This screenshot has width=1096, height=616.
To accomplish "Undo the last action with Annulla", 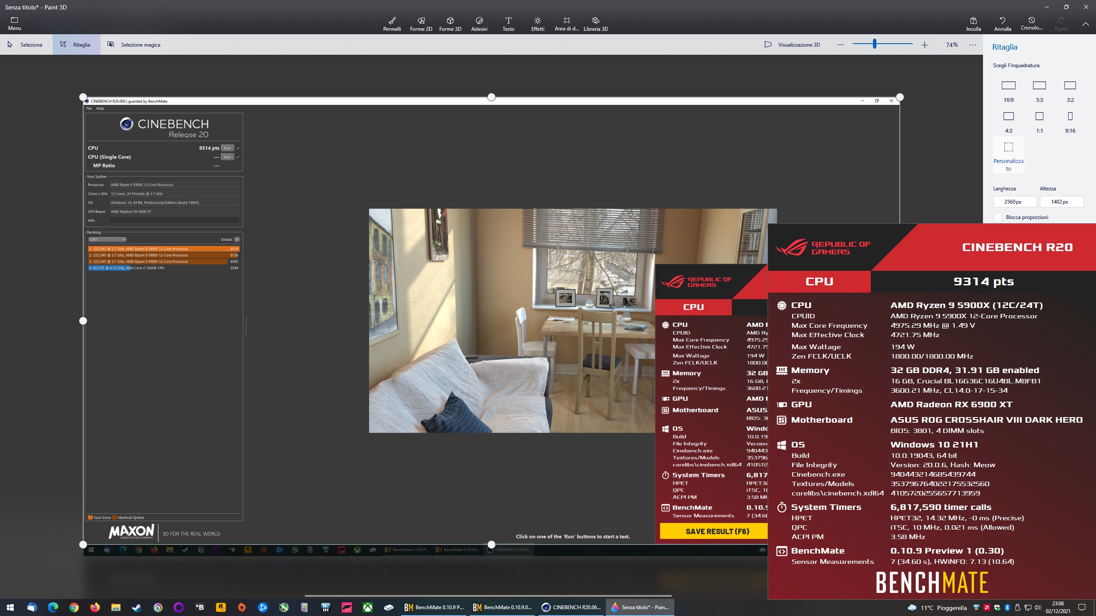I will [x=1002, y=24].
